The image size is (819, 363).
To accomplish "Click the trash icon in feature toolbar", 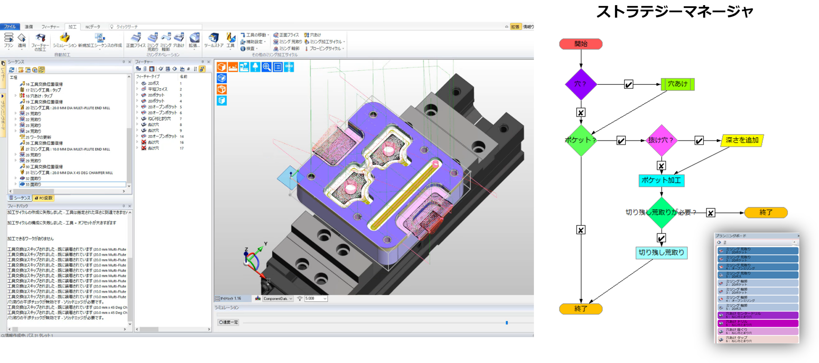I will 152,69.
